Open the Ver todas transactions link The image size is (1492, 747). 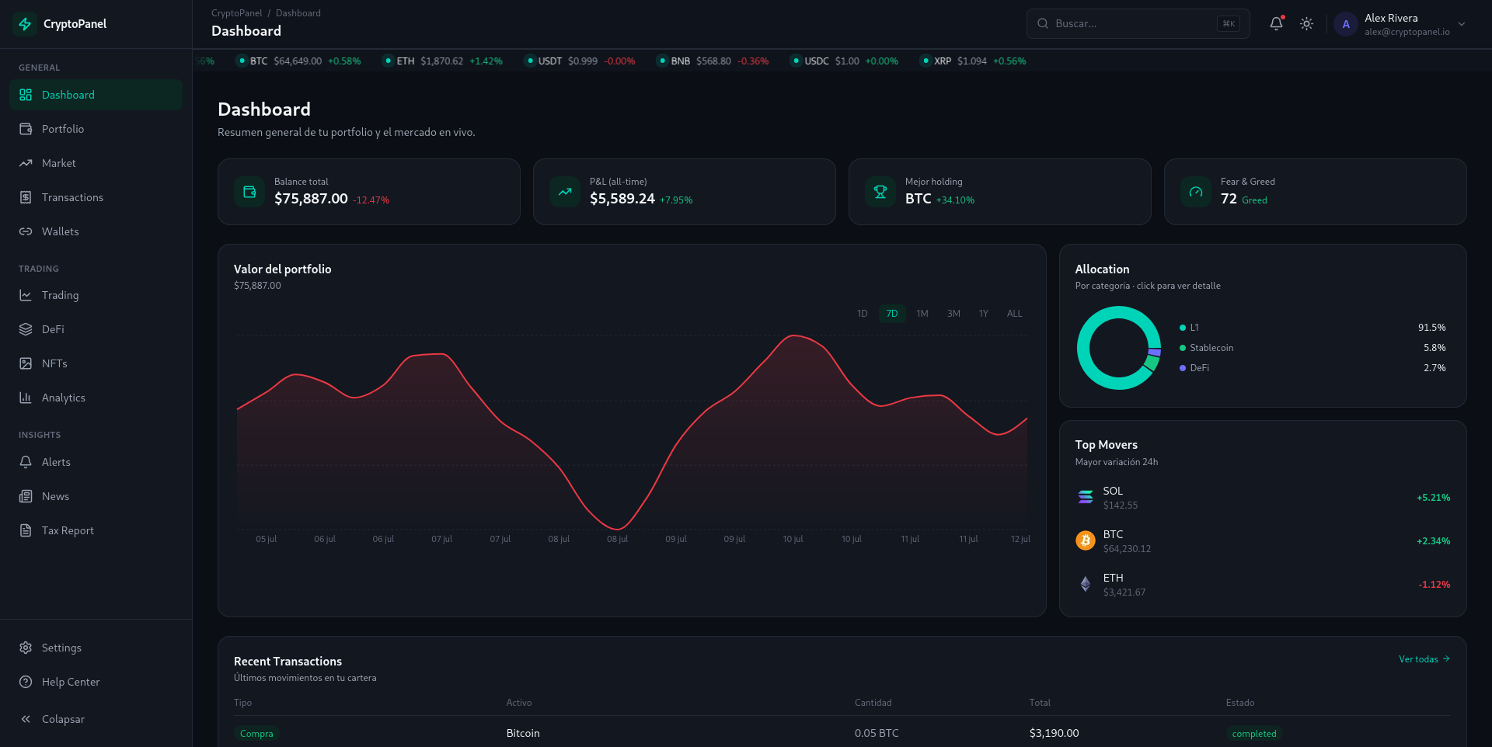pos(1424,659)
